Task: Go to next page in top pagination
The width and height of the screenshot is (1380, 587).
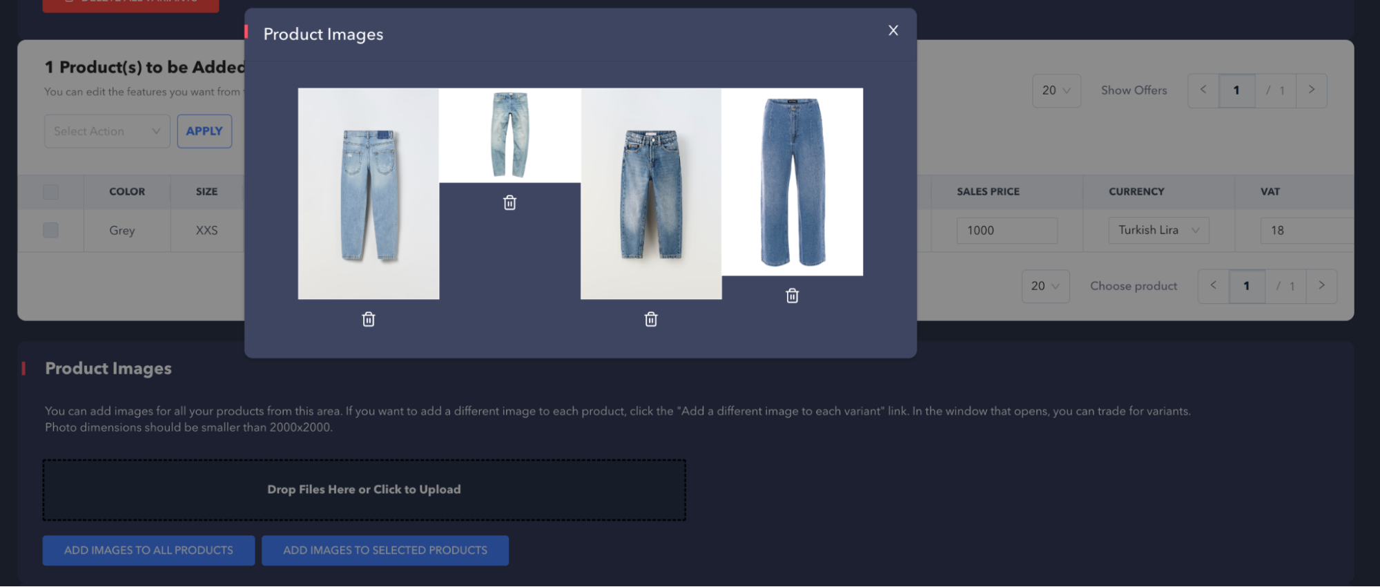Action: [x=1311, y=90]
